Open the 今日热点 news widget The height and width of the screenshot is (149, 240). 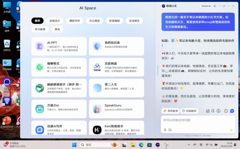tap(15, 145)
